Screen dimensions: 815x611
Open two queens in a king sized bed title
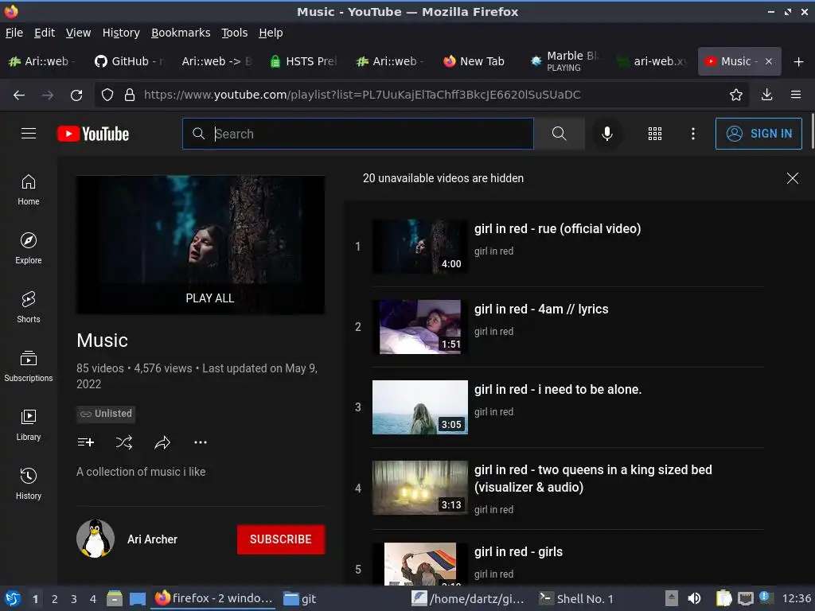(593, 478)
